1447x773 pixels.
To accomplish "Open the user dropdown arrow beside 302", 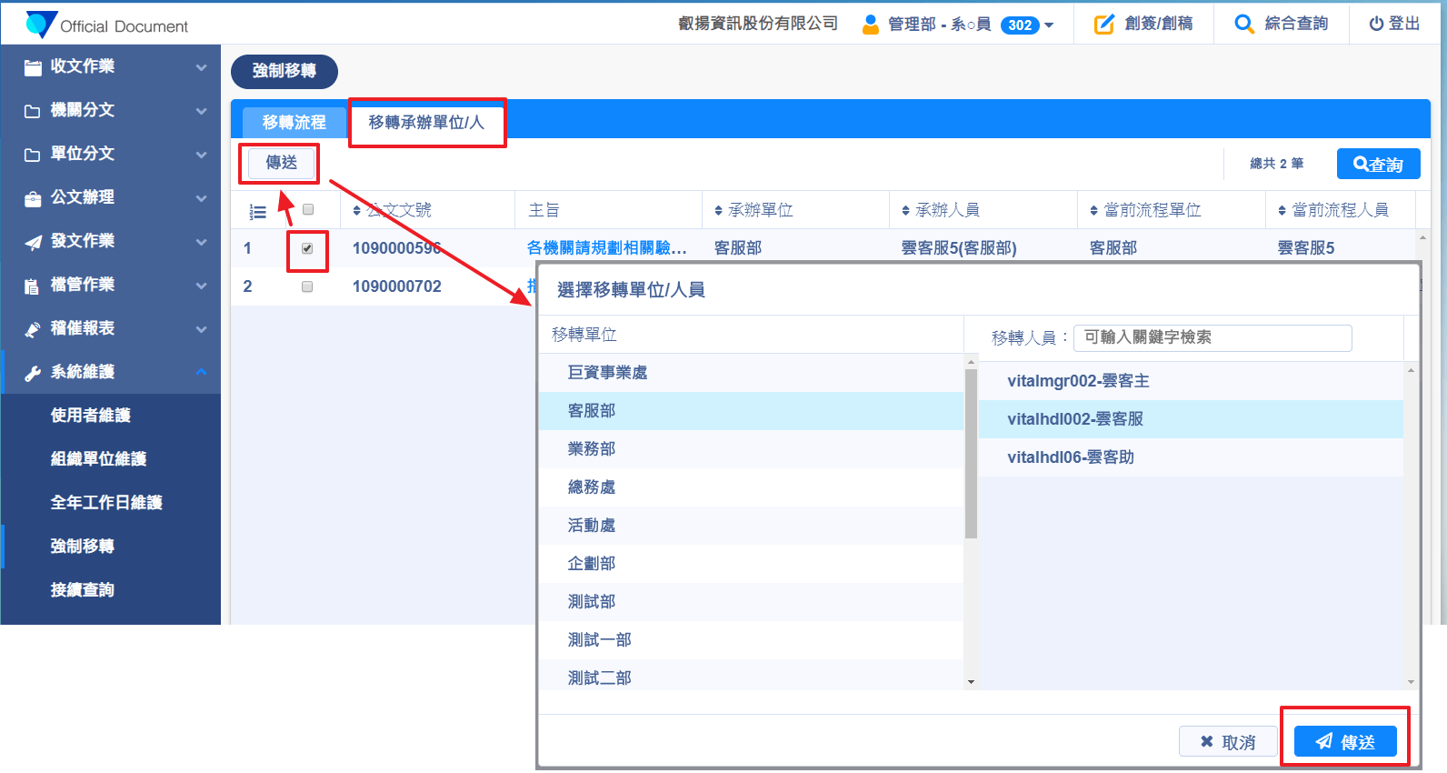I will click(1049, 25).
